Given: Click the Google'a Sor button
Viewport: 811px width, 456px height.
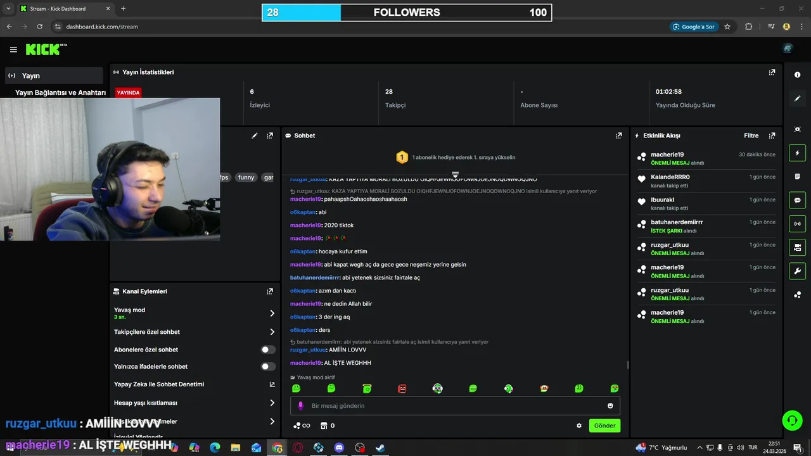Looking at the screenshot, I should click(x=694, y=27).
